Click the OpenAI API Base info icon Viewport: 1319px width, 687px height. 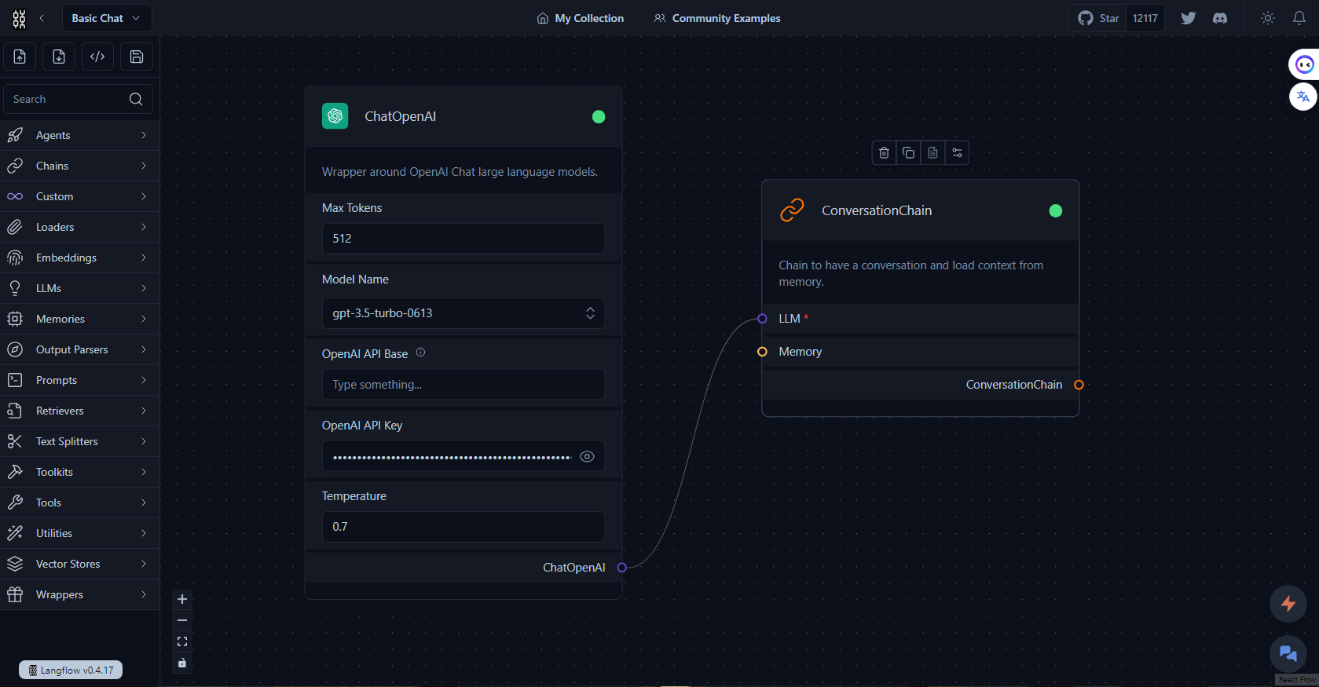point(420,353)
